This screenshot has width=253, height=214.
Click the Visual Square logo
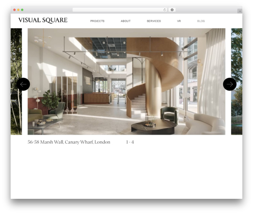(43, 20)
